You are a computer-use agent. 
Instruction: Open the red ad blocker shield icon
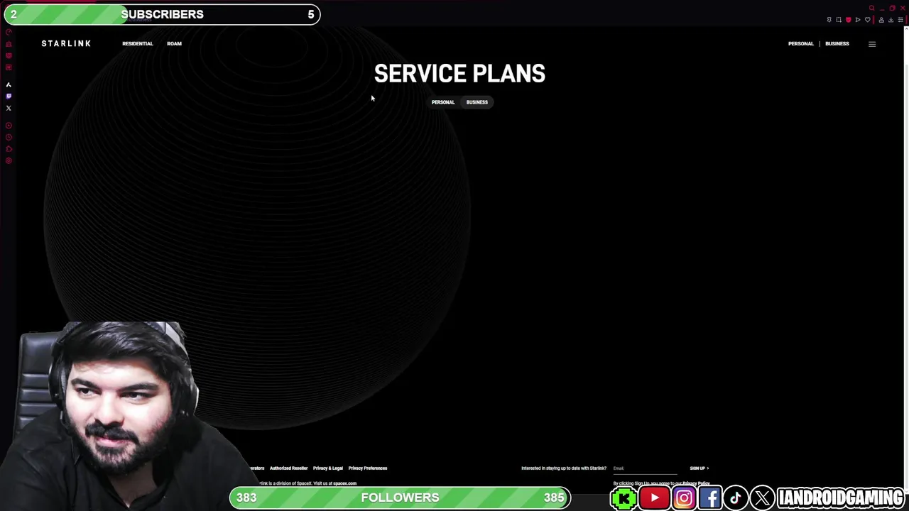click(x=849, y=19)
